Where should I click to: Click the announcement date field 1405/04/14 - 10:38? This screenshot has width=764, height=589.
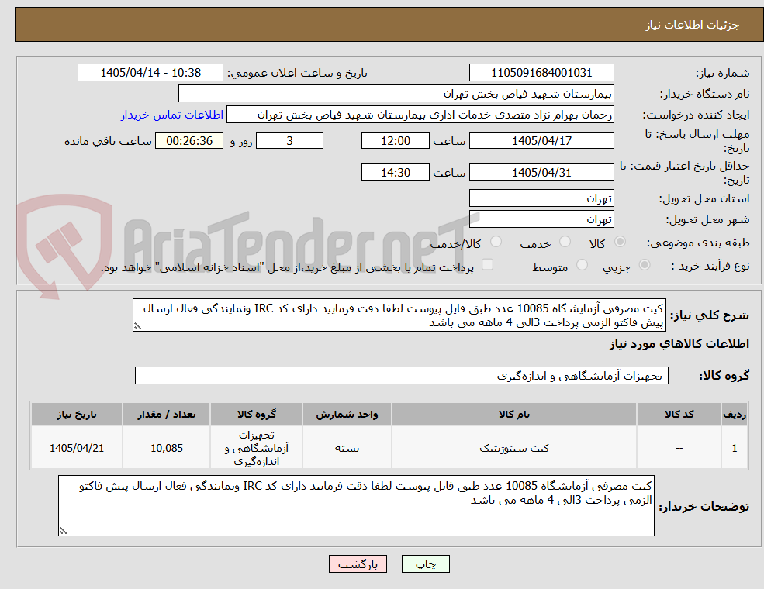(150, 73)
